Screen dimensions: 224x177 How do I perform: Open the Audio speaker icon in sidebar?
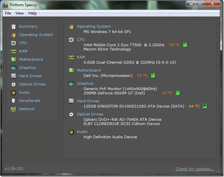14,92
